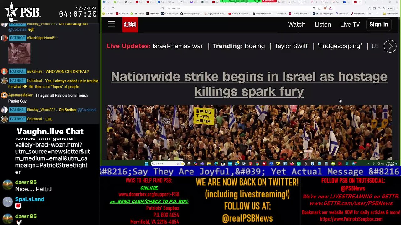Open Microsoft Edge from taskbar

216,164
